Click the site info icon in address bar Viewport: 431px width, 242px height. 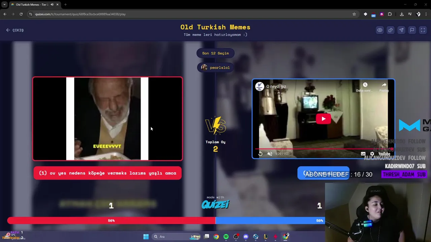point(31,14)
